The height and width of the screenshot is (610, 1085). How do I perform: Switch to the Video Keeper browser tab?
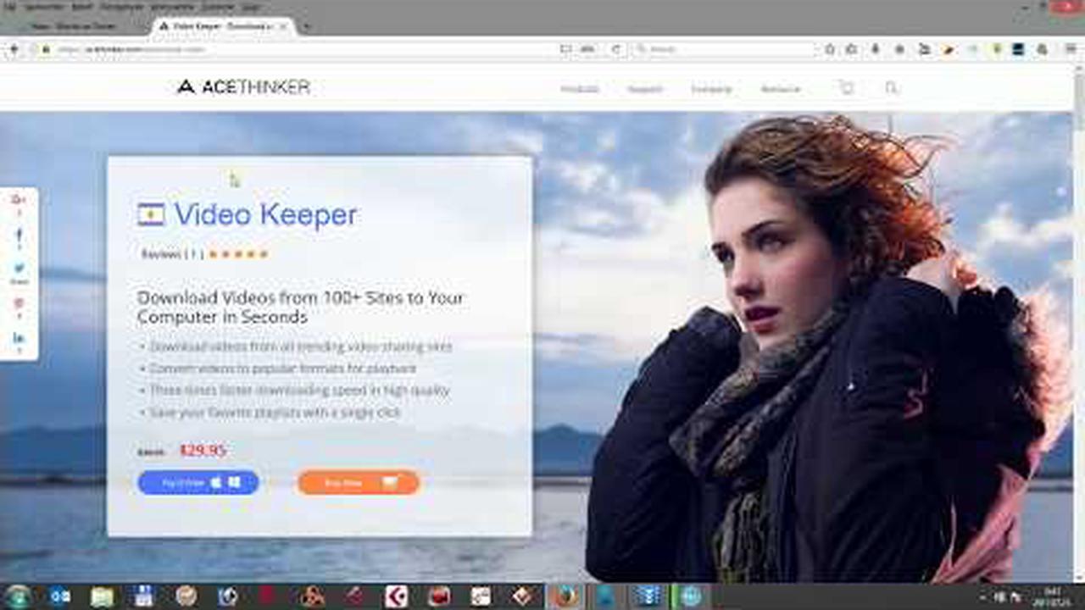(x=223, y=26)
